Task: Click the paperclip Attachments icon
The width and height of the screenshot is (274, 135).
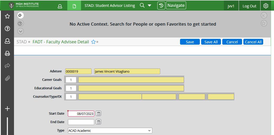Action: click(7, 78)
